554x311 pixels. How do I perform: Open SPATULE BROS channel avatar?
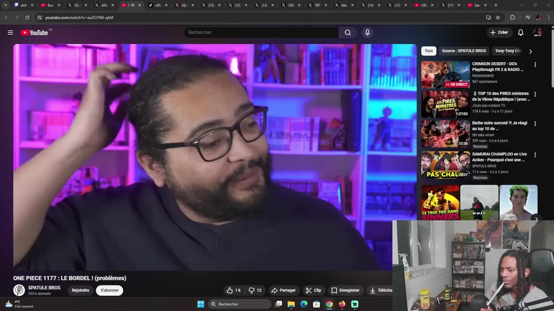pos(19,290)
